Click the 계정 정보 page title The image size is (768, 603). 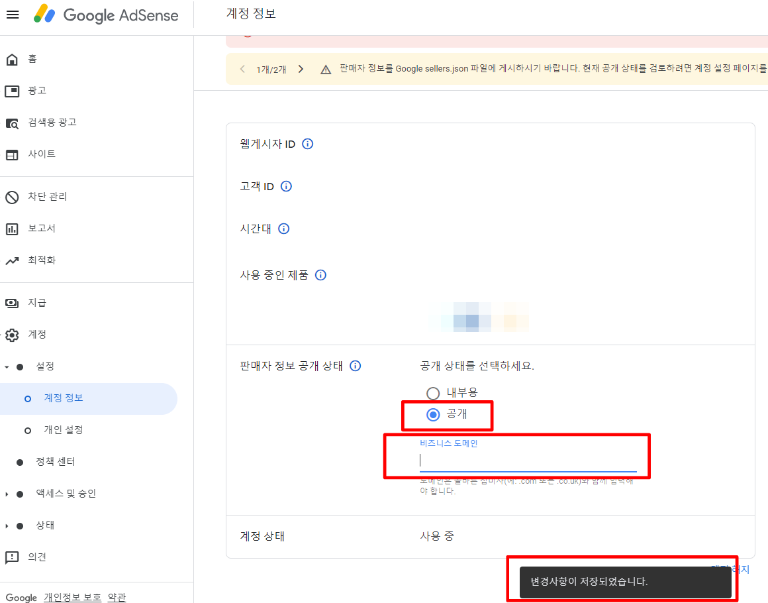coord(252,14)
